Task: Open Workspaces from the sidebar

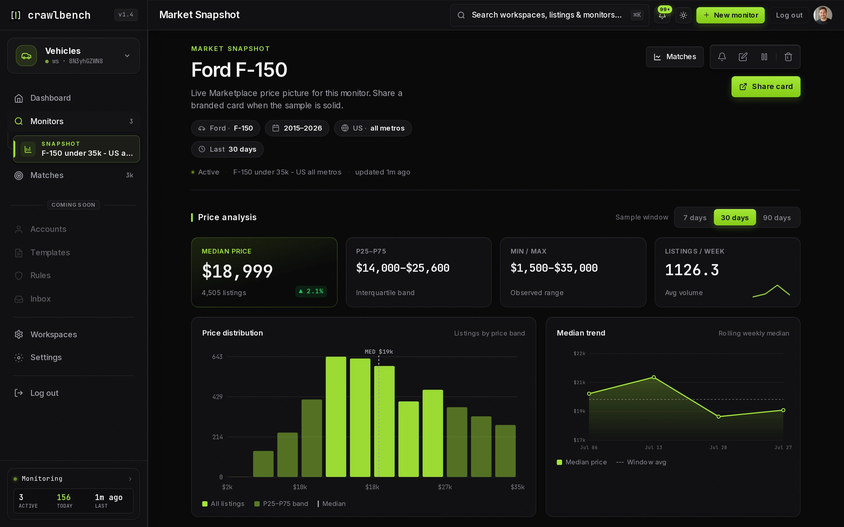Action: click(74, 334)
